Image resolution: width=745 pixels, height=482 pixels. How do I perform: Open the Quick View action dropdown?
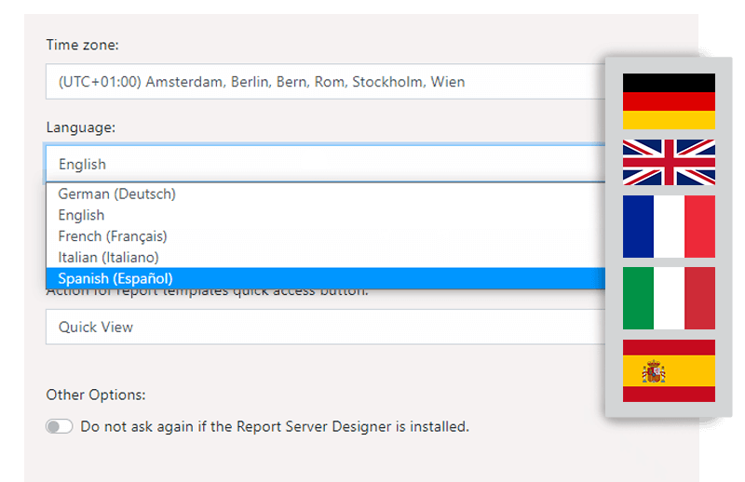pos(325,327)
